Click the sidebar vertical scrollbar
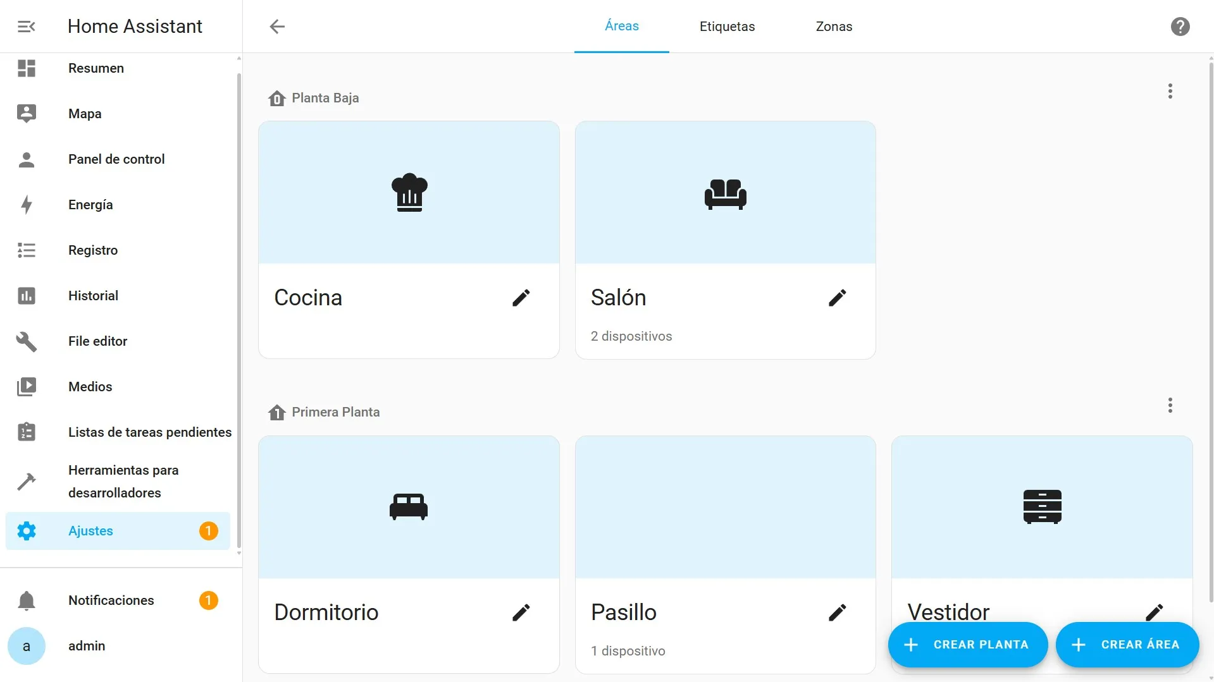The image size is (1214, 682). coord(238,310)
